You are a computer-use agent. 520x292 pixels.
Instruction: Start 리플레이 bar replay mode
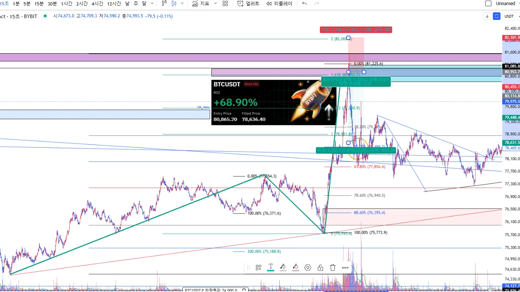click(283, 4)
